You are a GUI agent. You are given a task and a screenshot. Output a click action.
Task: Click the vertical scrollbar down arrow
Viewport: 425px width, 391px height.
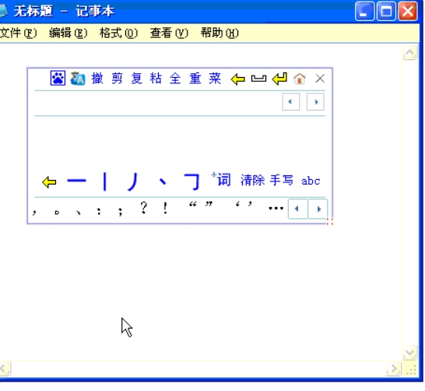point(409,353)
